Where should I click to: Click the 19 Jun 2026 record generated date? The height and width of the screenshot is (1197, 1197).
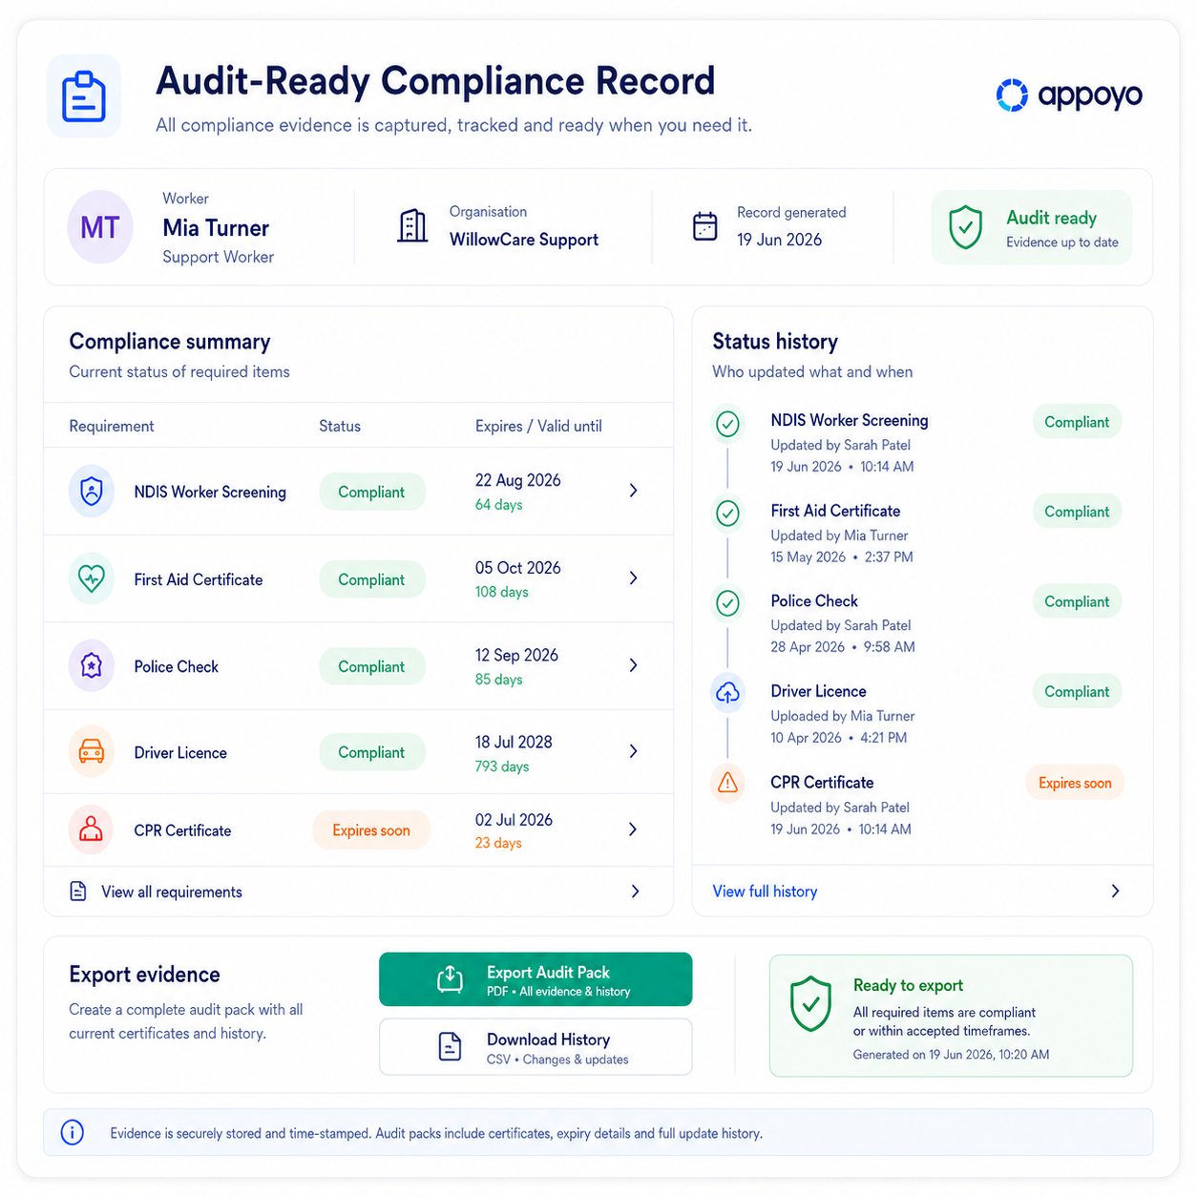click(779, 240)
